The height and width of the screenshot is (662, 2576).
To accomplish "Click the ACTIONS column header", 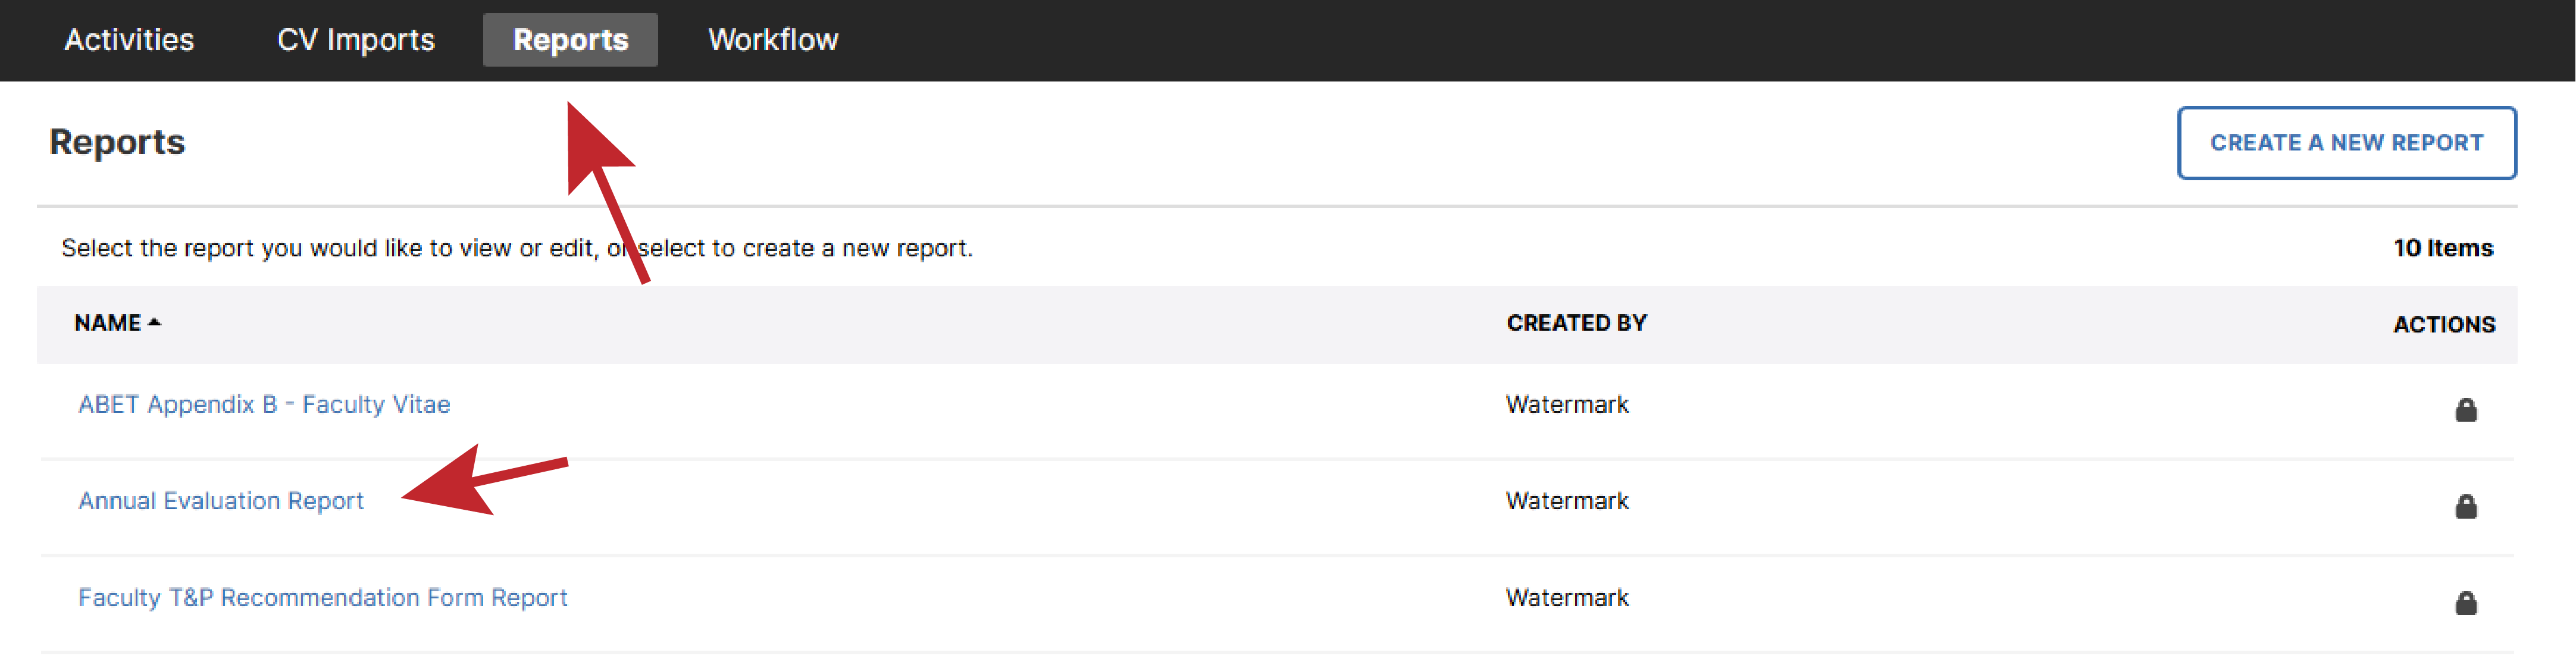I will coord(2443,324).
